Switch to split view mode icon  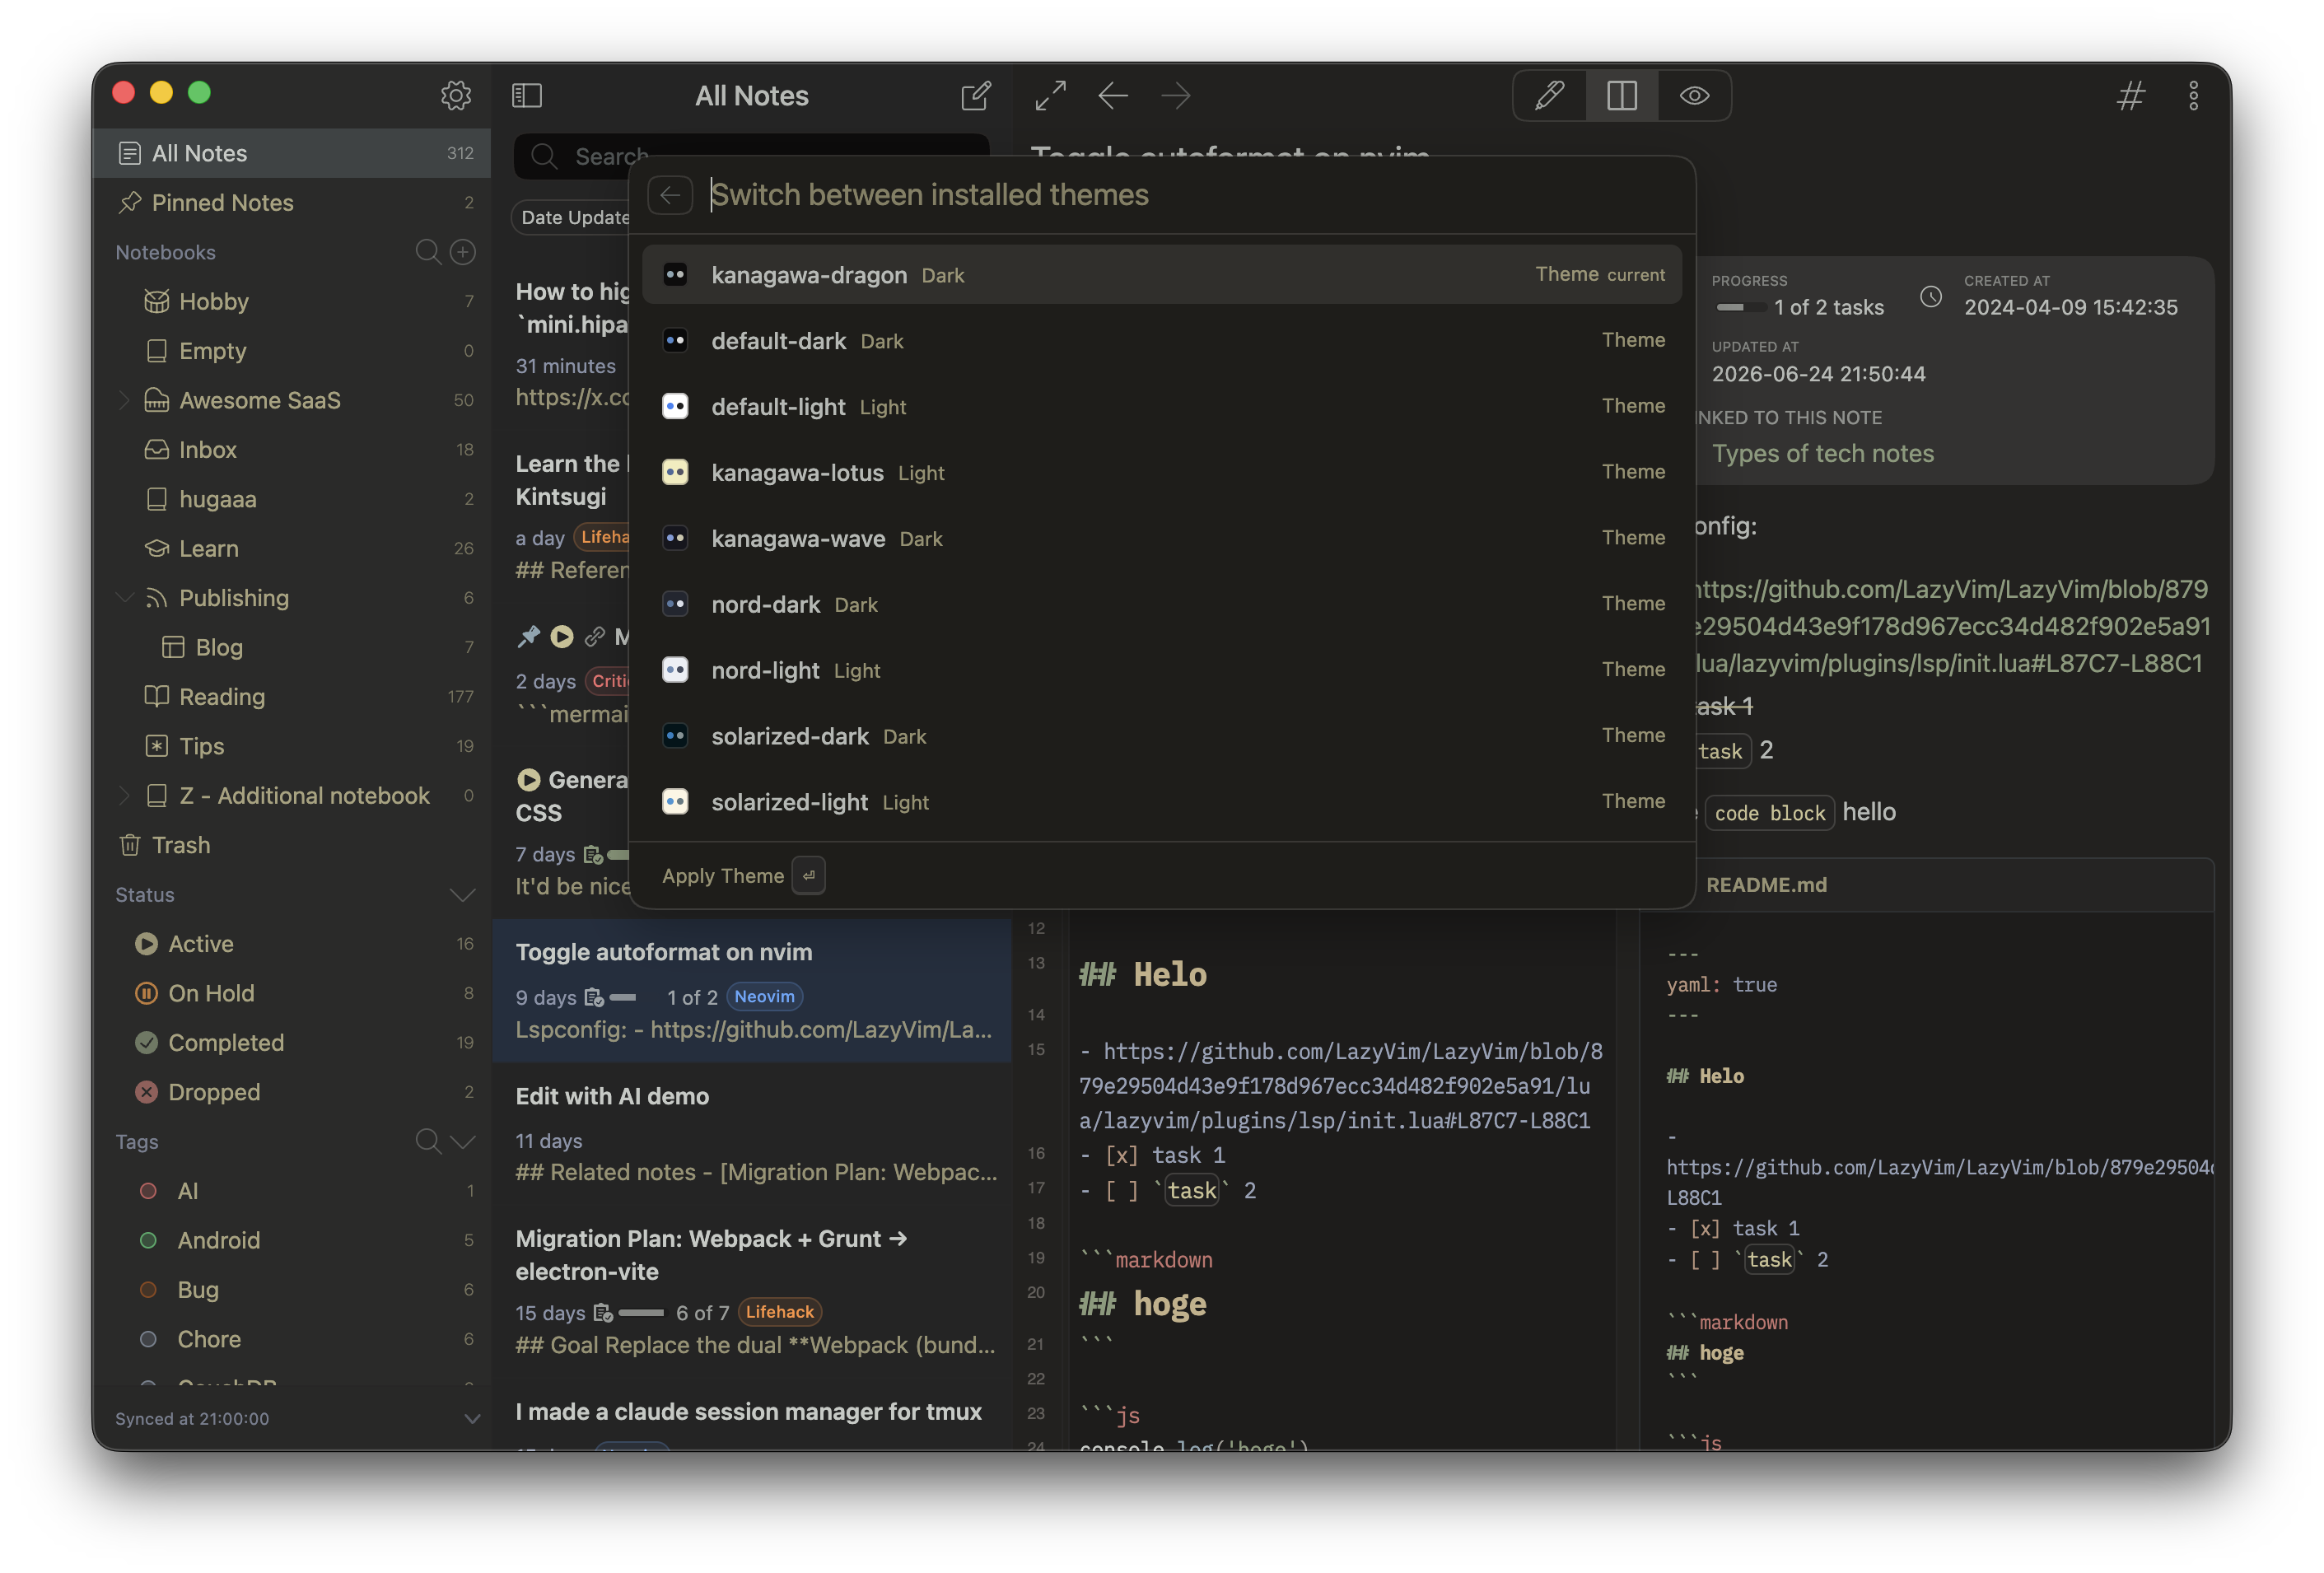click(1622, 95)
